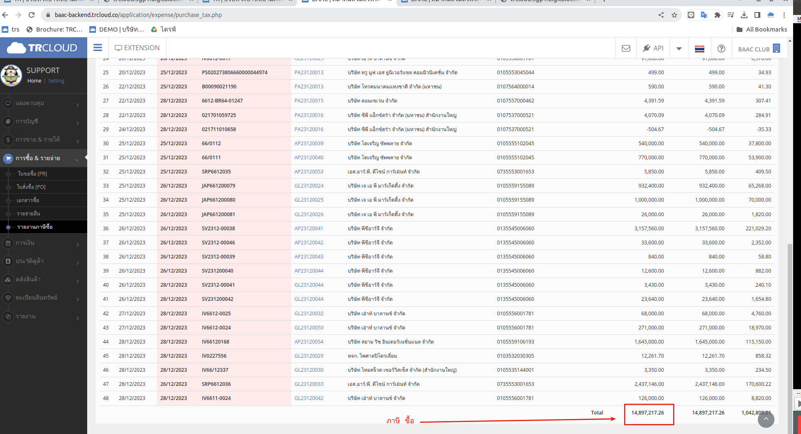
Task: Open document link AP23120054
Action: (x=309, y=341)
